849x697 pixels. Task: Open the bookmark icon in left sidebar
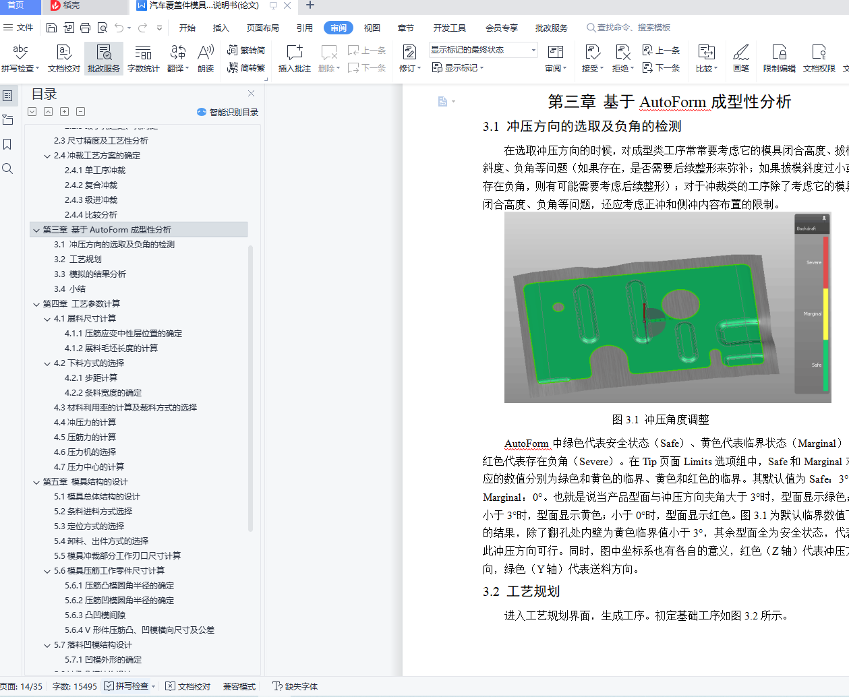(7, 144)
